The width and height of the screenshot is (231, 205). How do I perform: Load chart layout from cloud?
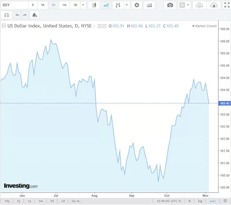point(199,5)
